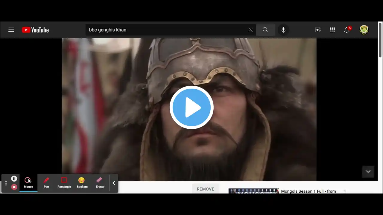
Task: View notifications from the bell icon
Action: 347,30
